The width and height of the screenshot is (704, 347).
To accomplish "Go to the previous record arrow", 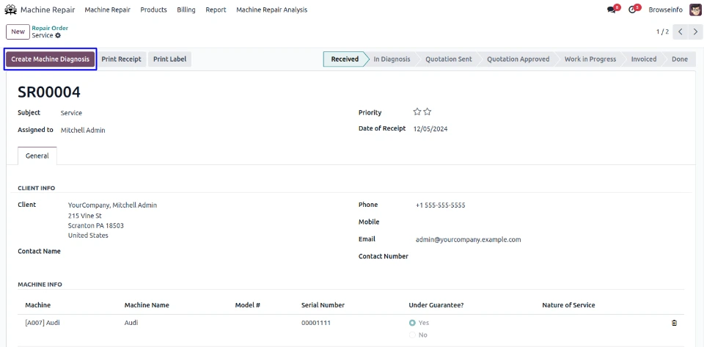I will pyautogui.click(x=681, y=32).
